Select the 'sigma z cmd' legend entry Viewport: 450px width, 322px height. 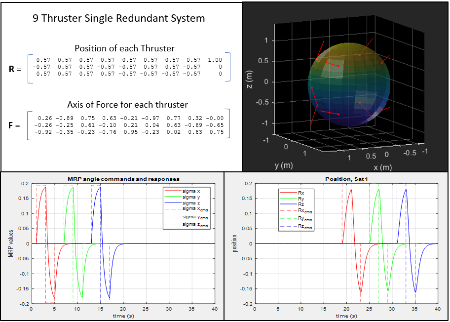[186, 225]
